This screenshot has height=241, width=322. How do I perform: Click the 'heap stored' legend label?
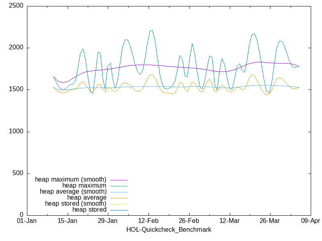point(89,210)
